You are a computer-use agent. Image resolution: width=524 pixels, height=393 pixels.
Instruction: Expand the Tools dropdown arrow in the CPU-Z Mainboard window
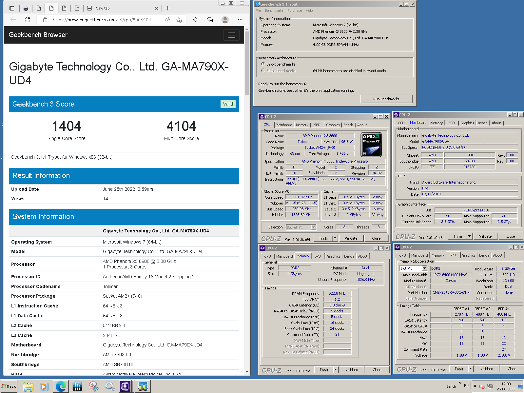coord(469,236)
